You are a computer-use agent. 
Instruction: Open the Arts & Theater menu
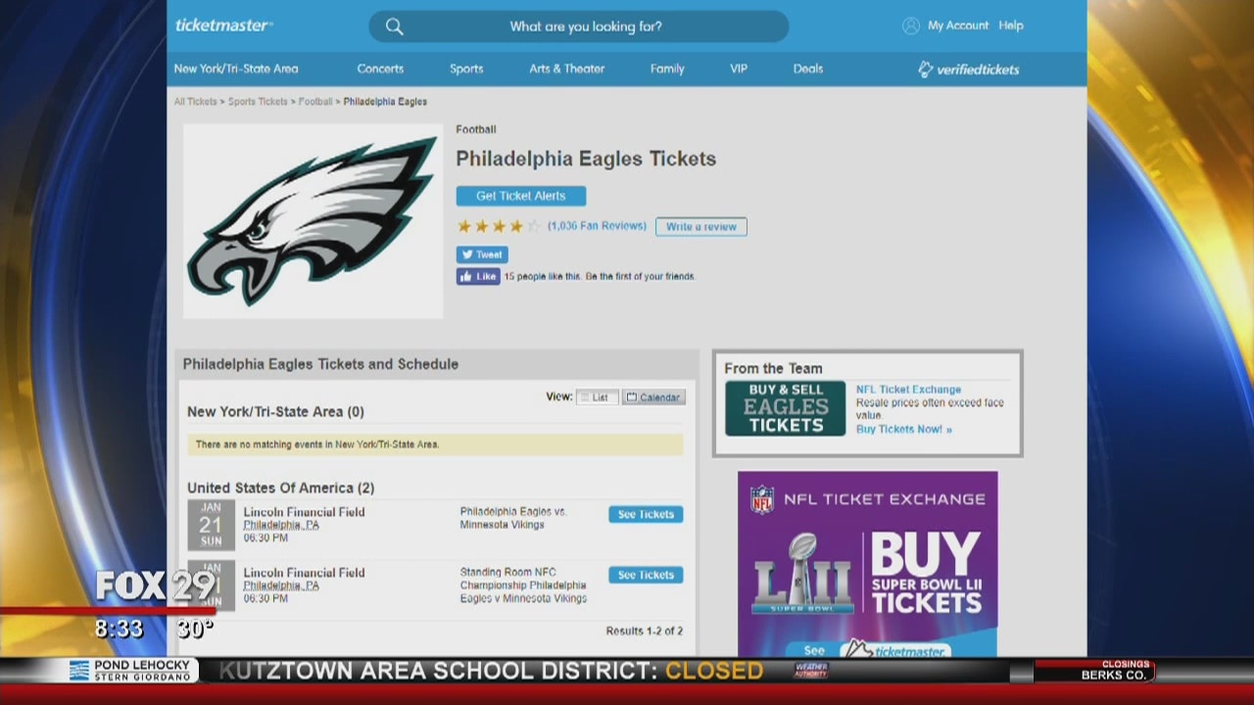pos(566,70)
